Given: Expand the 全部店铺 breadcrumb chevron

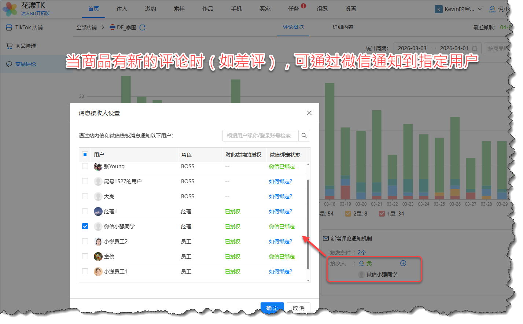Looking at the screenshot, I should tap(103, 27).
